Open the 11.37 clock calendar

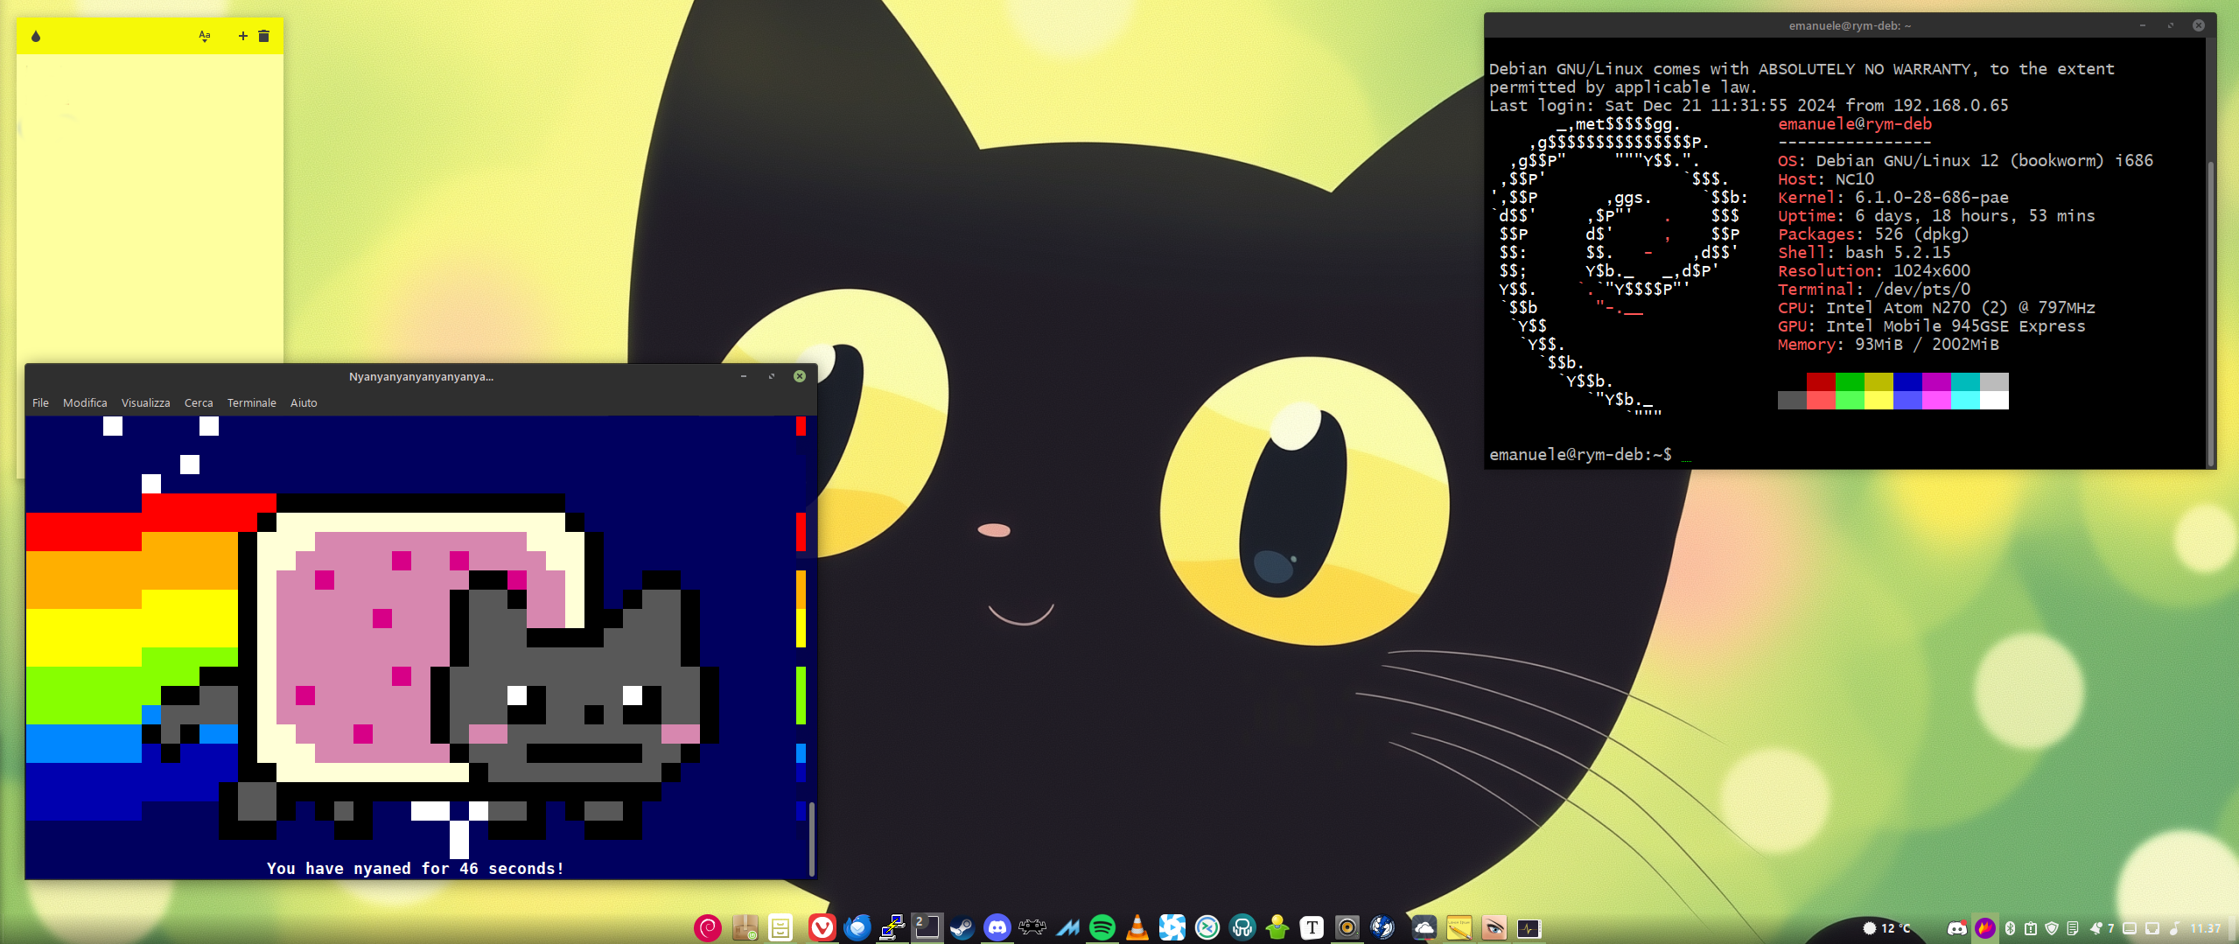[x=2206, y=928]
